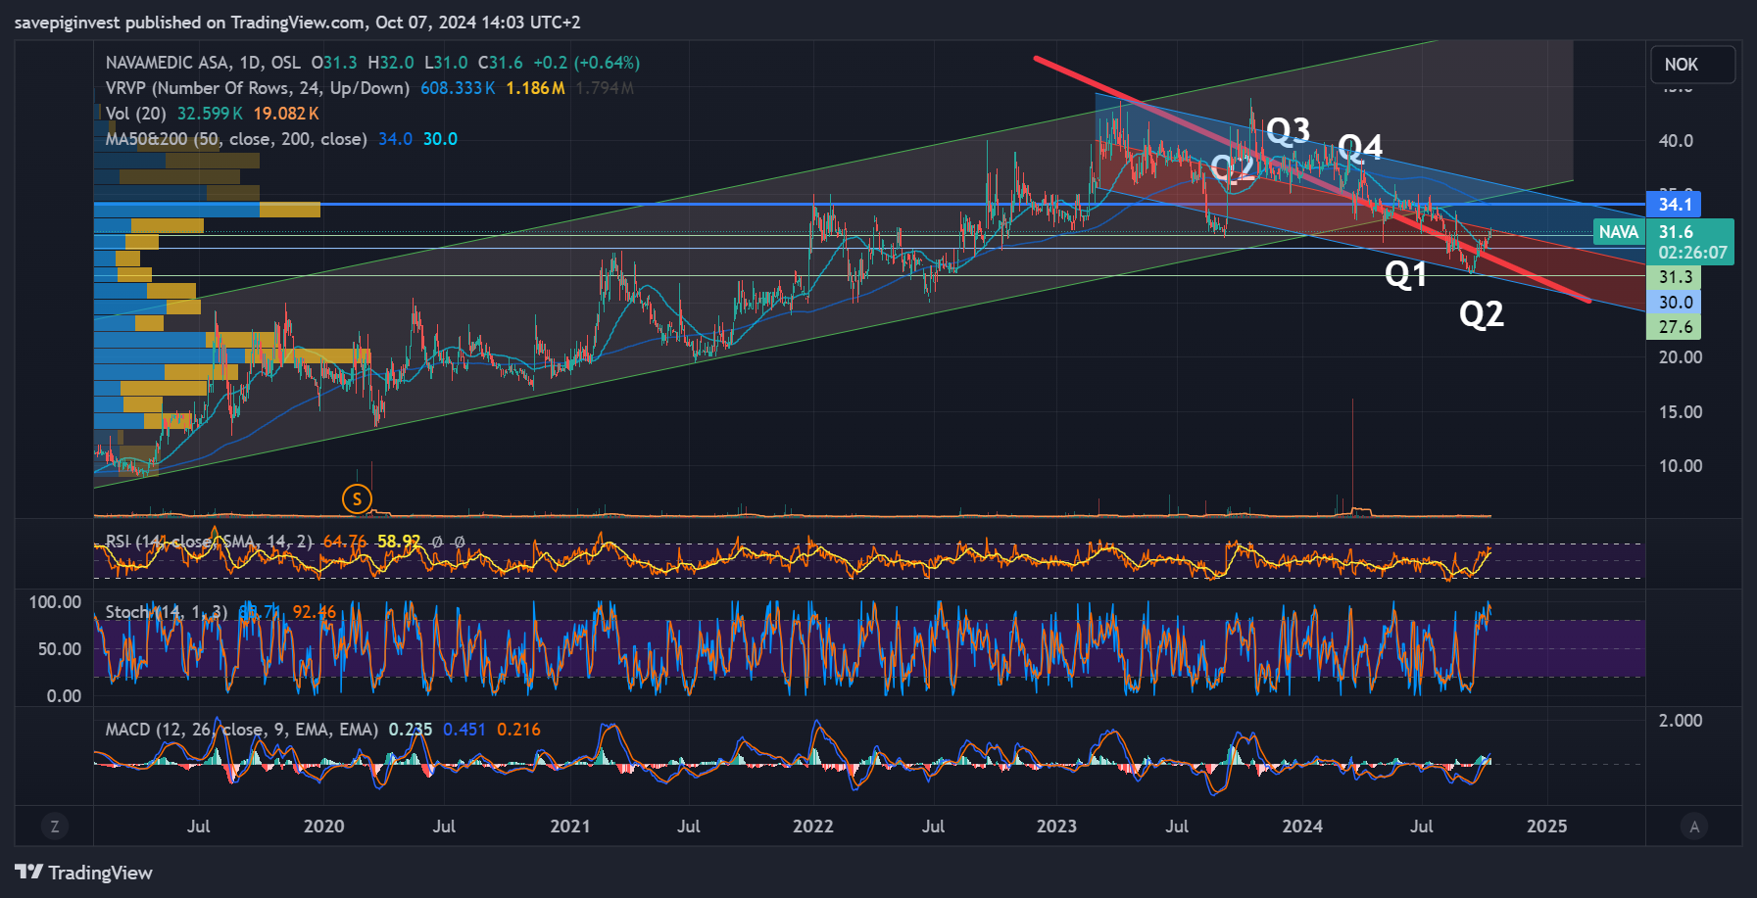Viewport: 1757px width, 898px height.
Task: Click the 64.76 RSI value
Action: click(x=344, y=542)
